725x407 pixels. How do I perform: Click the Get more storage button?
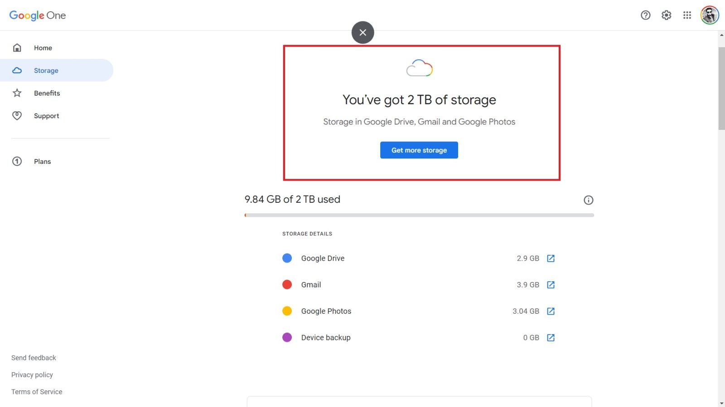(419, 150)
